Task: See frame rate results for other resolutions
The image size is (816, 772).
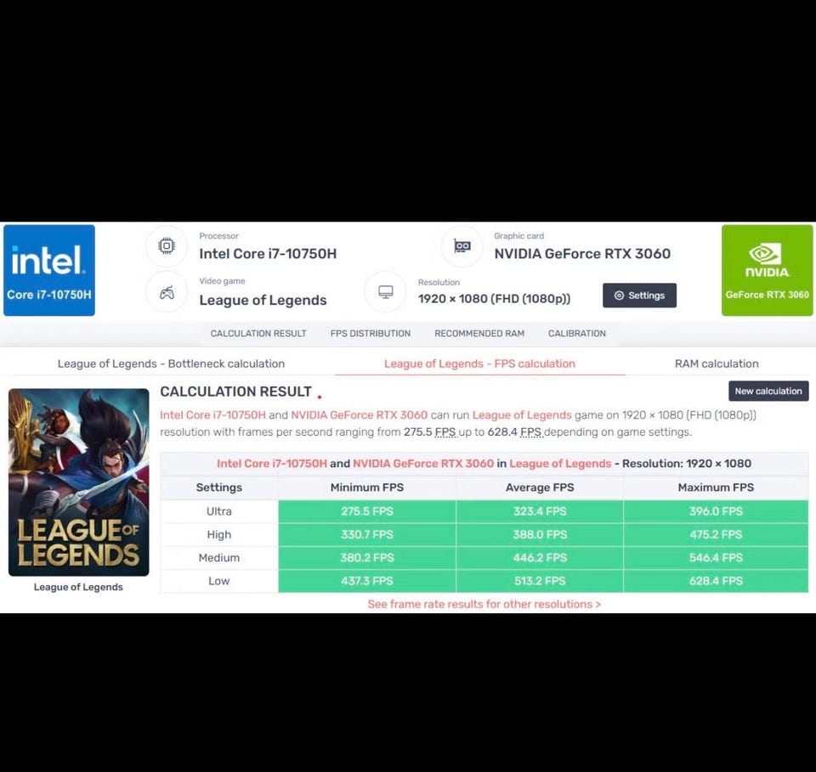Action: (x=484, y=604)
